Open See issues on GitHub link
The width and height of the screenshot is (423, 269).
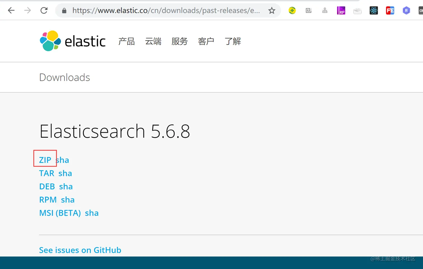(x=80, y=250)
